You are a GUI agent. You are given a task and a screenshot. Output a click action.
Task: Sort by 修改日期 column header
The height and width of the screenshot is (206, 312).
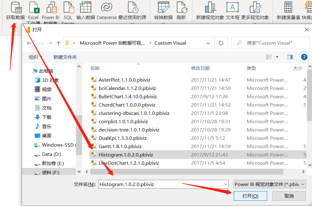coord(200,68)
